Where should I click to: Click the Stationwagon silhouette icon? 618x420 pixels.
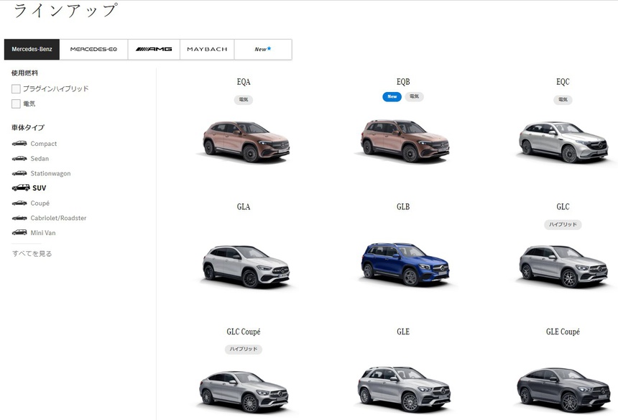tap(19, 173)
